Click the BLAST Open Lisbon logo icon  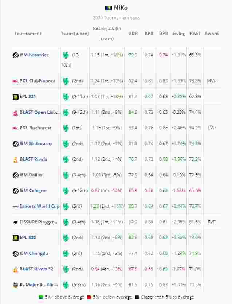coord(16,112)
